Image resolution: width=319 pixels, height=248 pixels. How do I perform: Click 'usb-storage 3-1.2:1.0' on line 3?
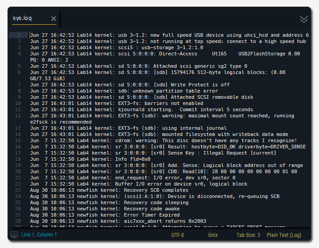[x=172, y=47]
